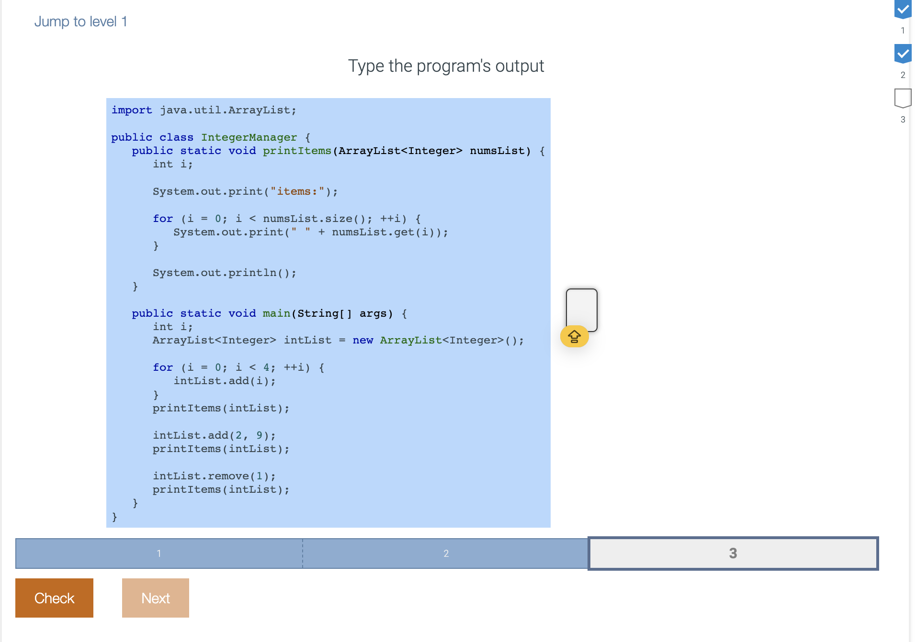Click the number 3 label under the empty badge
916x642 pixels.
(x=902, y=120)
